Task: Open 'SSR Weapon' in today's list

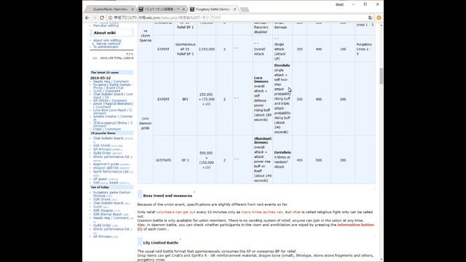Action: click(103, 210)
